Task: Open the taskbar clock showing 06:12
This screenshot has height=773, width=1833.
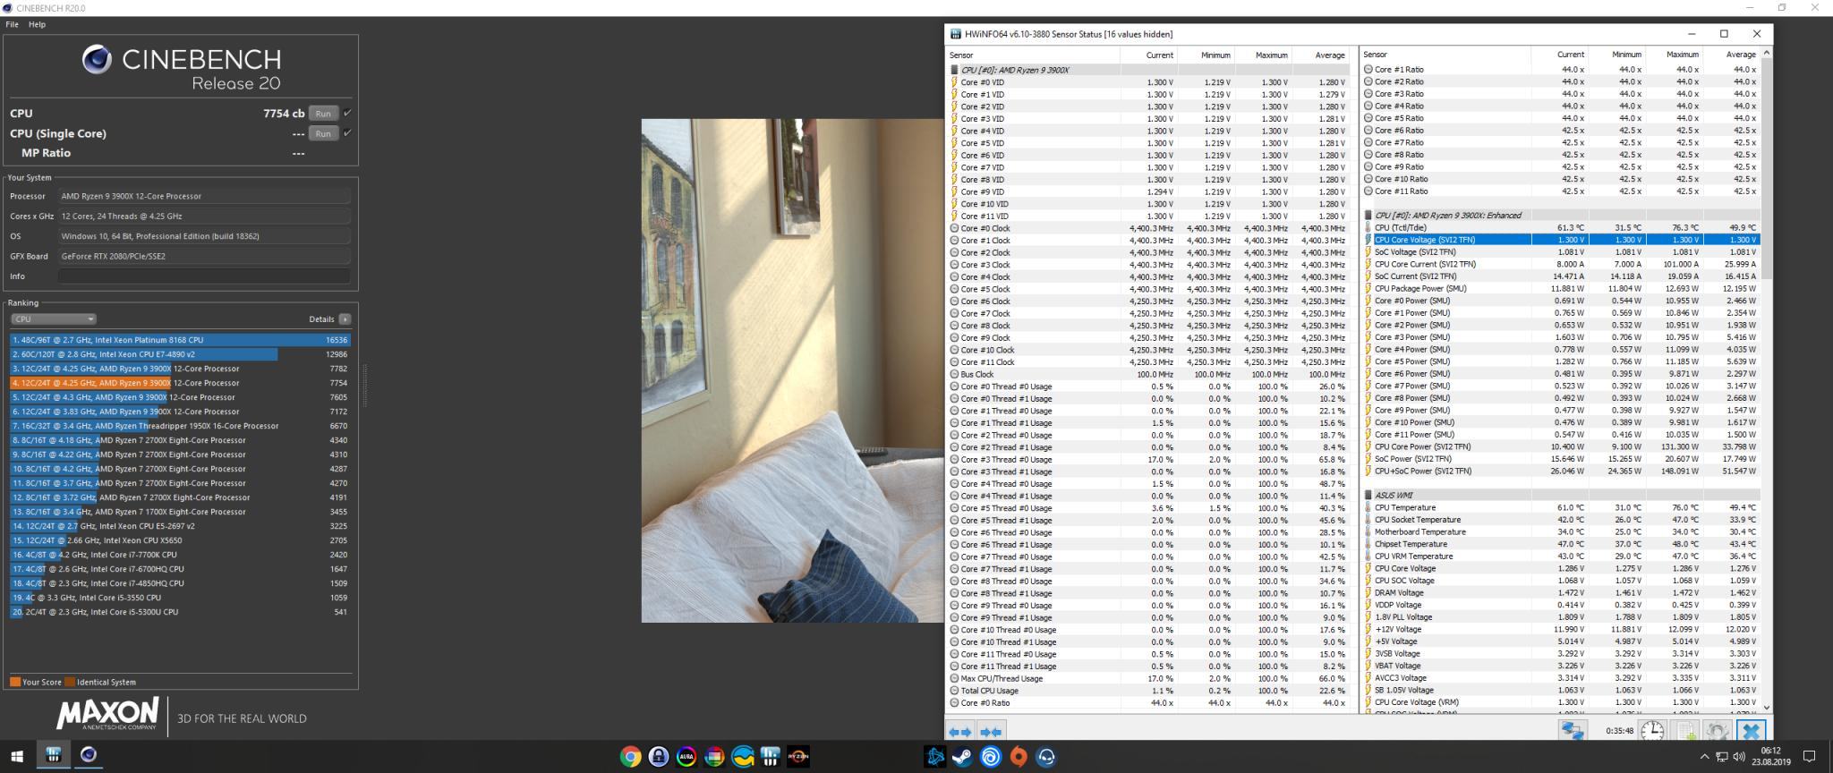Action: click(x=1770, y=757)
